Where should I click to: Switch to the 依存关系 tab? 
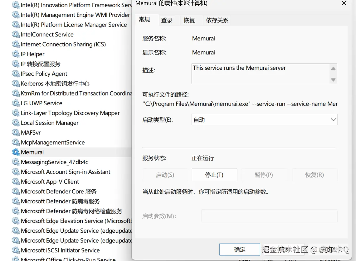[217, 20]
